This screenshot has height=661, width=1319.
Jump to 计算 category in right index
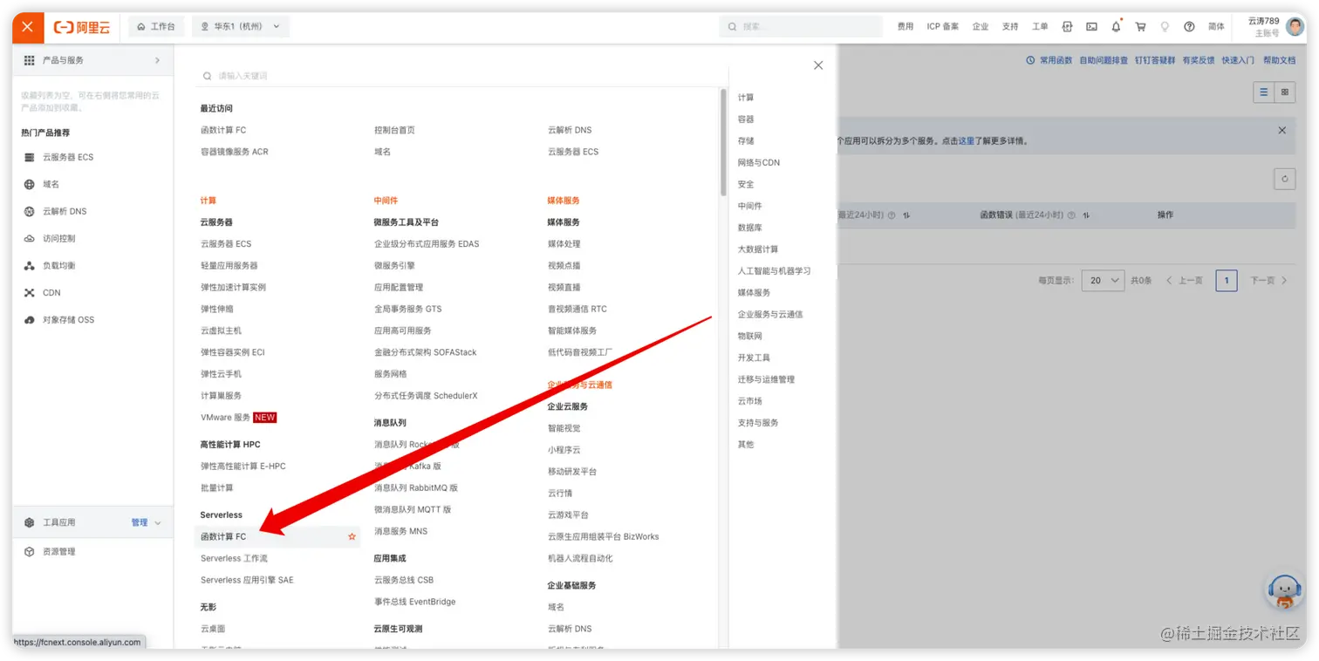[x=746, y=98]
